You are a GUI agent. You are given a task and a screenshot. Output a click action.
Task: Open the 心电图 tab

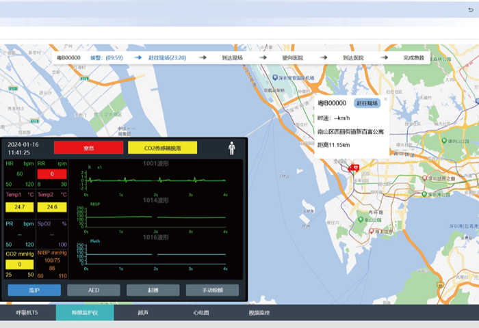pos(200,313)
